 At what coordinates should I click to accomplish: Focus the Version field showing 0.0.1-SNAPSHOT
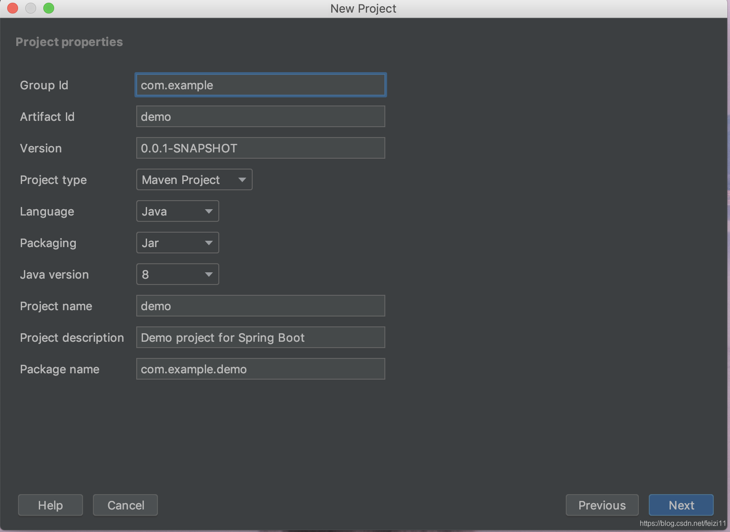click(260, 148)
